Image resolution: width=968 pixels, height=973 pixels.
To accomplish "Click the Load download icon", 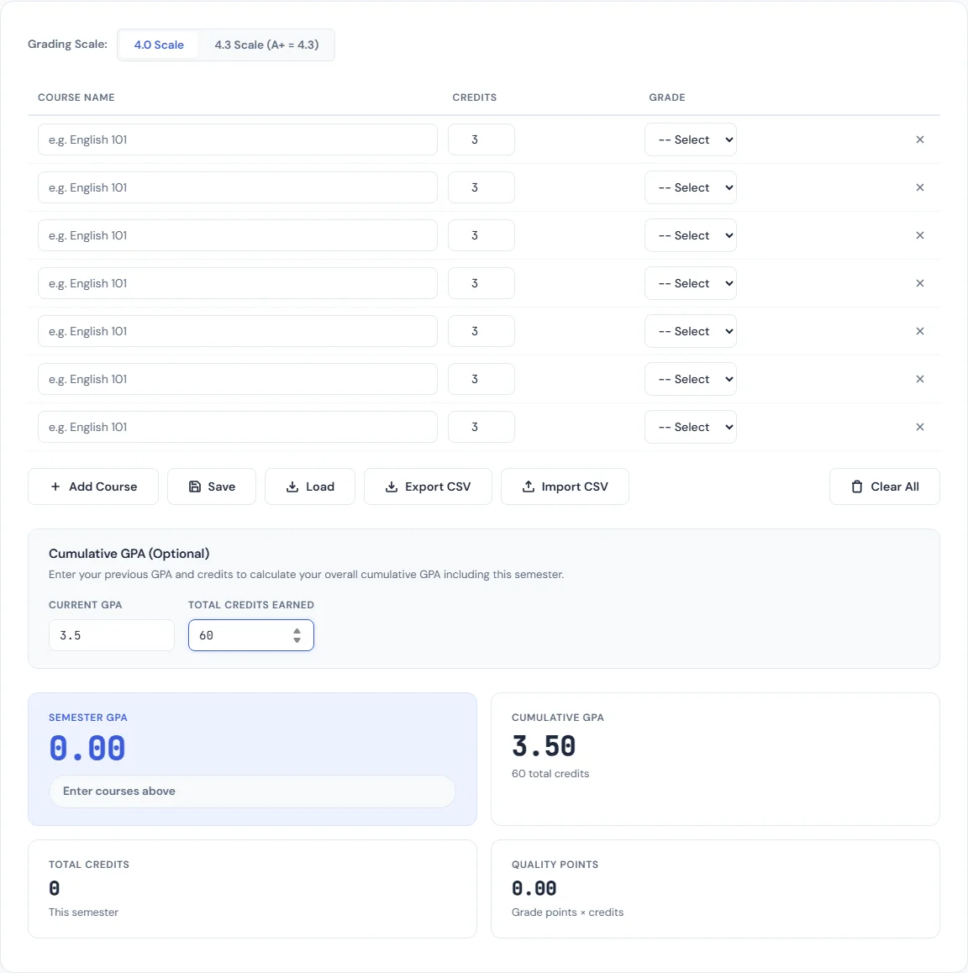I will click(x=292, y=486).
